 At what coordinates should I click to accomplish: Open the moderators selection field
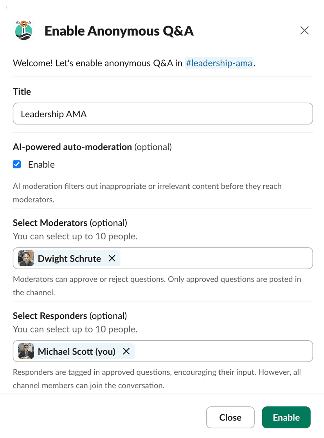click(x=215, y=258)
